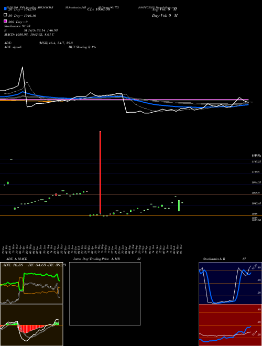Image resolution: width=262 pixels, height=346 pixels.
Task: Click the white 50 Day legend swatch
Action: 6,15
